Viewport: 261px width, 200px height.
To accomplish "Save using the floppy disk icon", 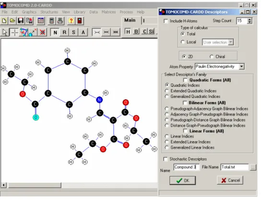I will 21,21.
